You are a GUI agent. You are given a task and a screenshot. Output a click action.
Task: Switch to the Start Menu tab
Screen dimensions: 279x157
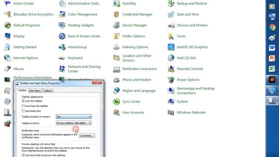coord(35,91)
